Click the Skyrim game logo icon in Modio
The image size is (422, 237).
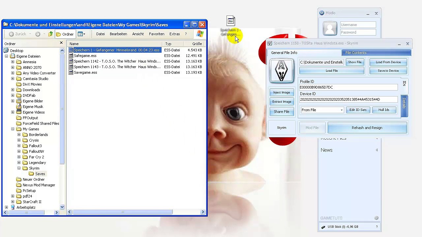pyautogui.click(x=281, y=70)
